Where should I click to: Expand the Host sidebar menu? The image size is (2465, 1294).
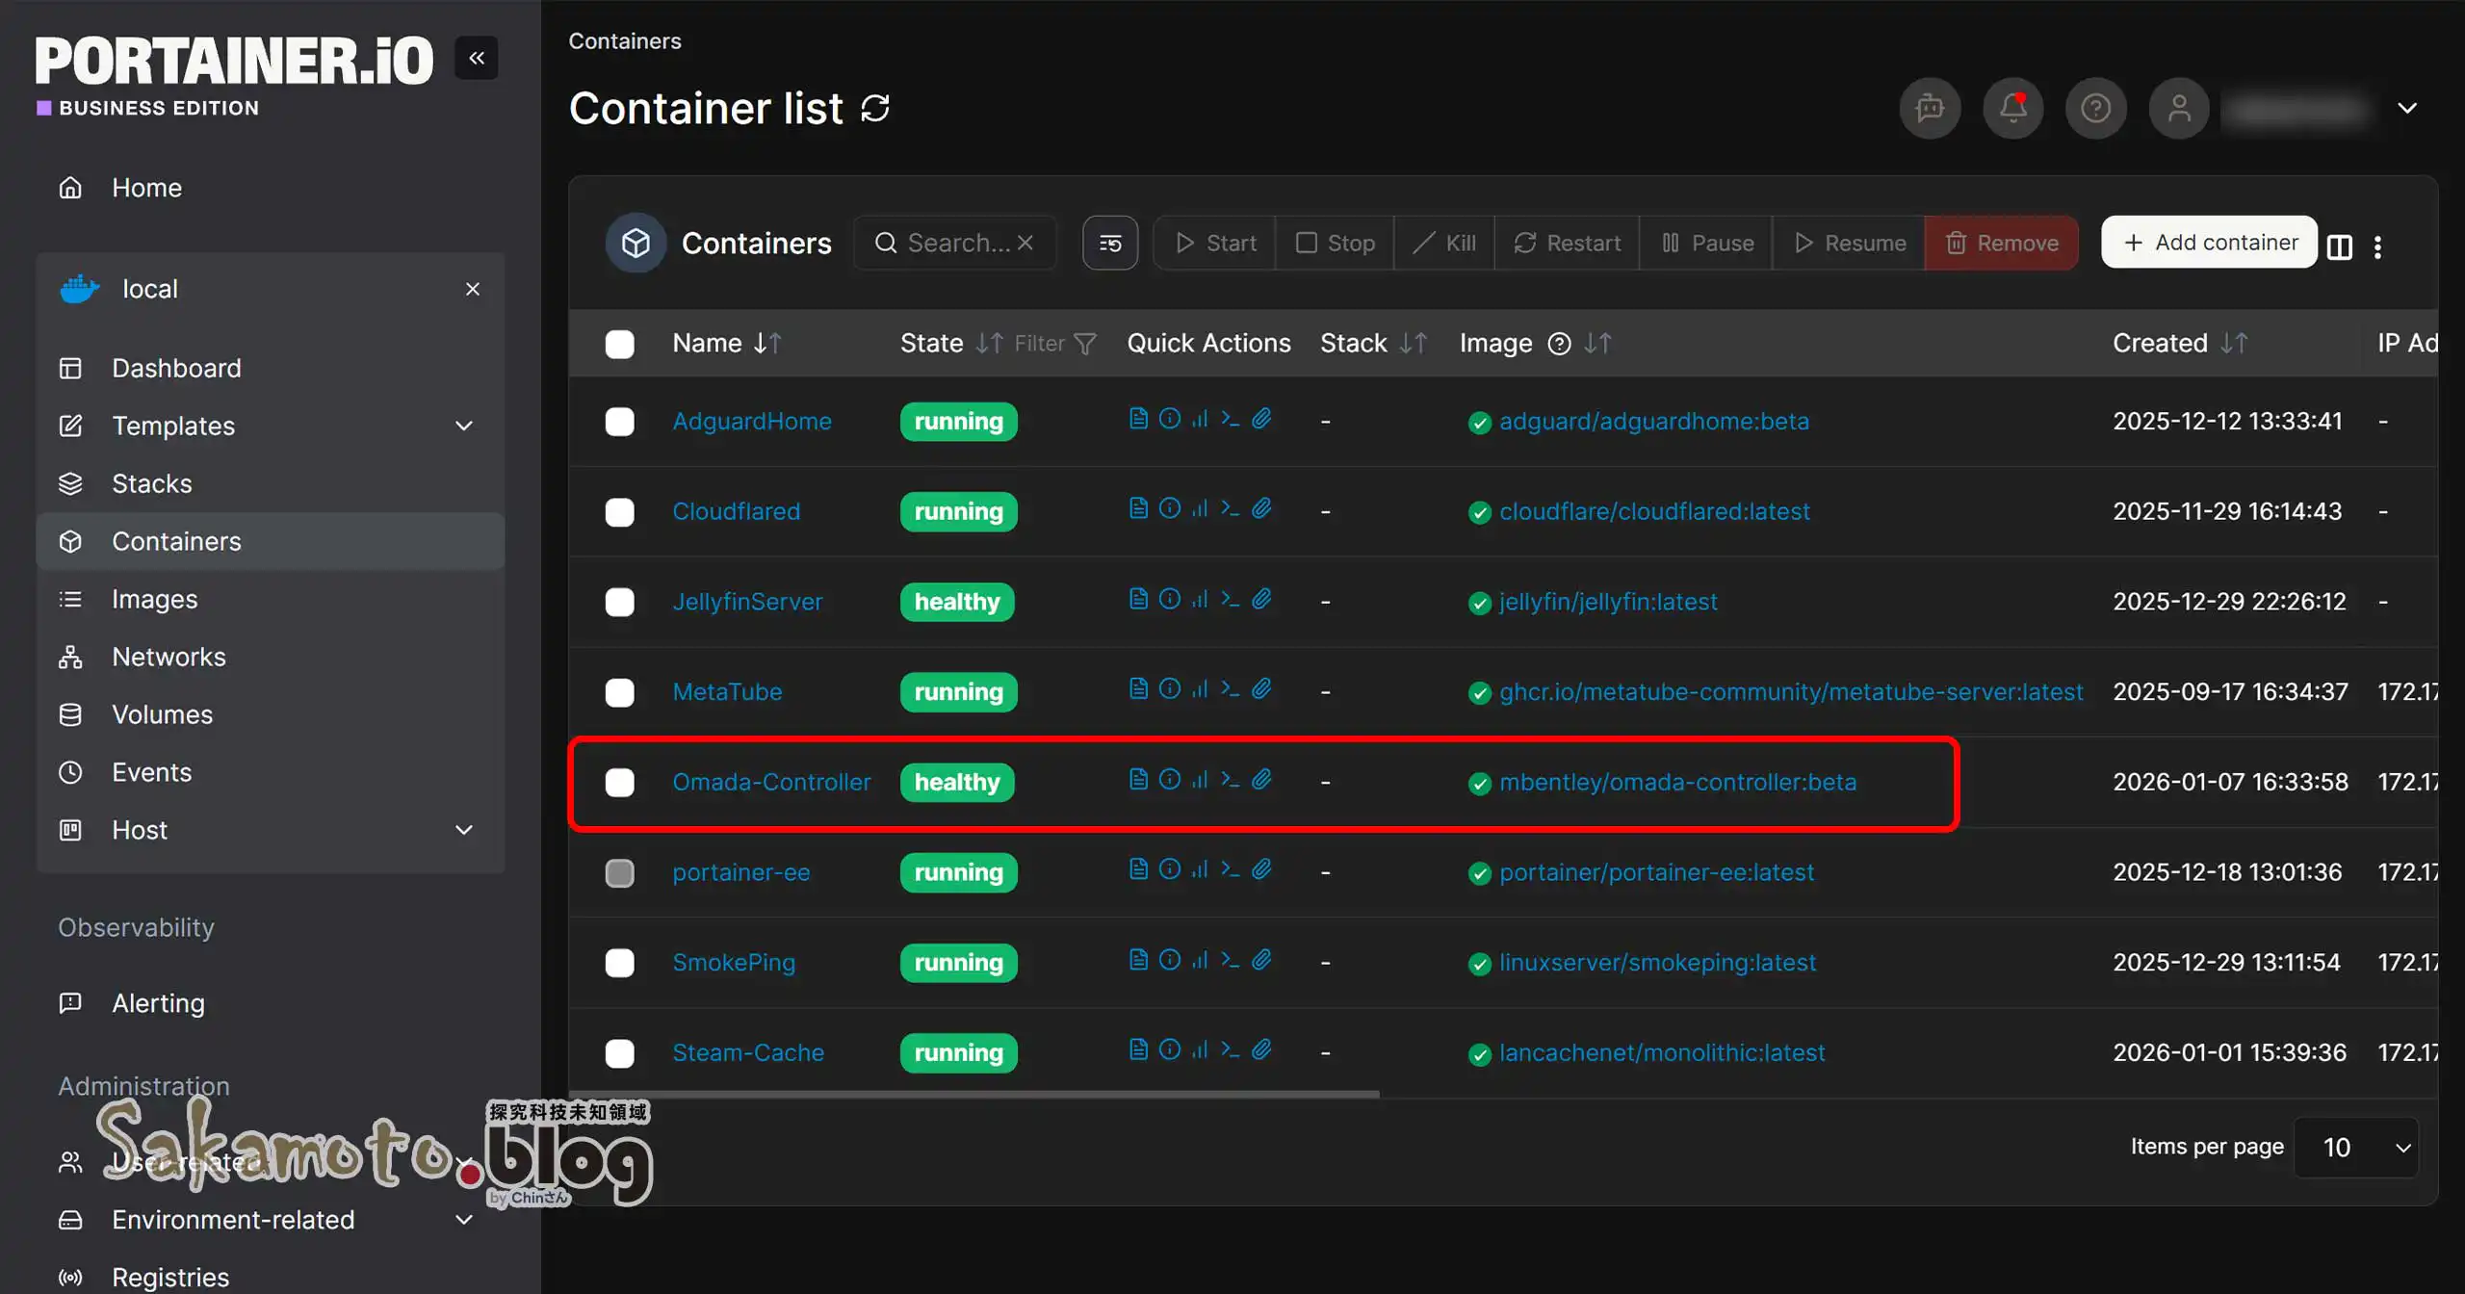pos(463,830)
